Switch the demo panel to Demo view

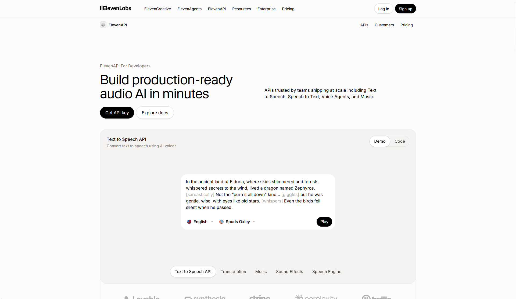pyautogui.click(x=380, y=141)
